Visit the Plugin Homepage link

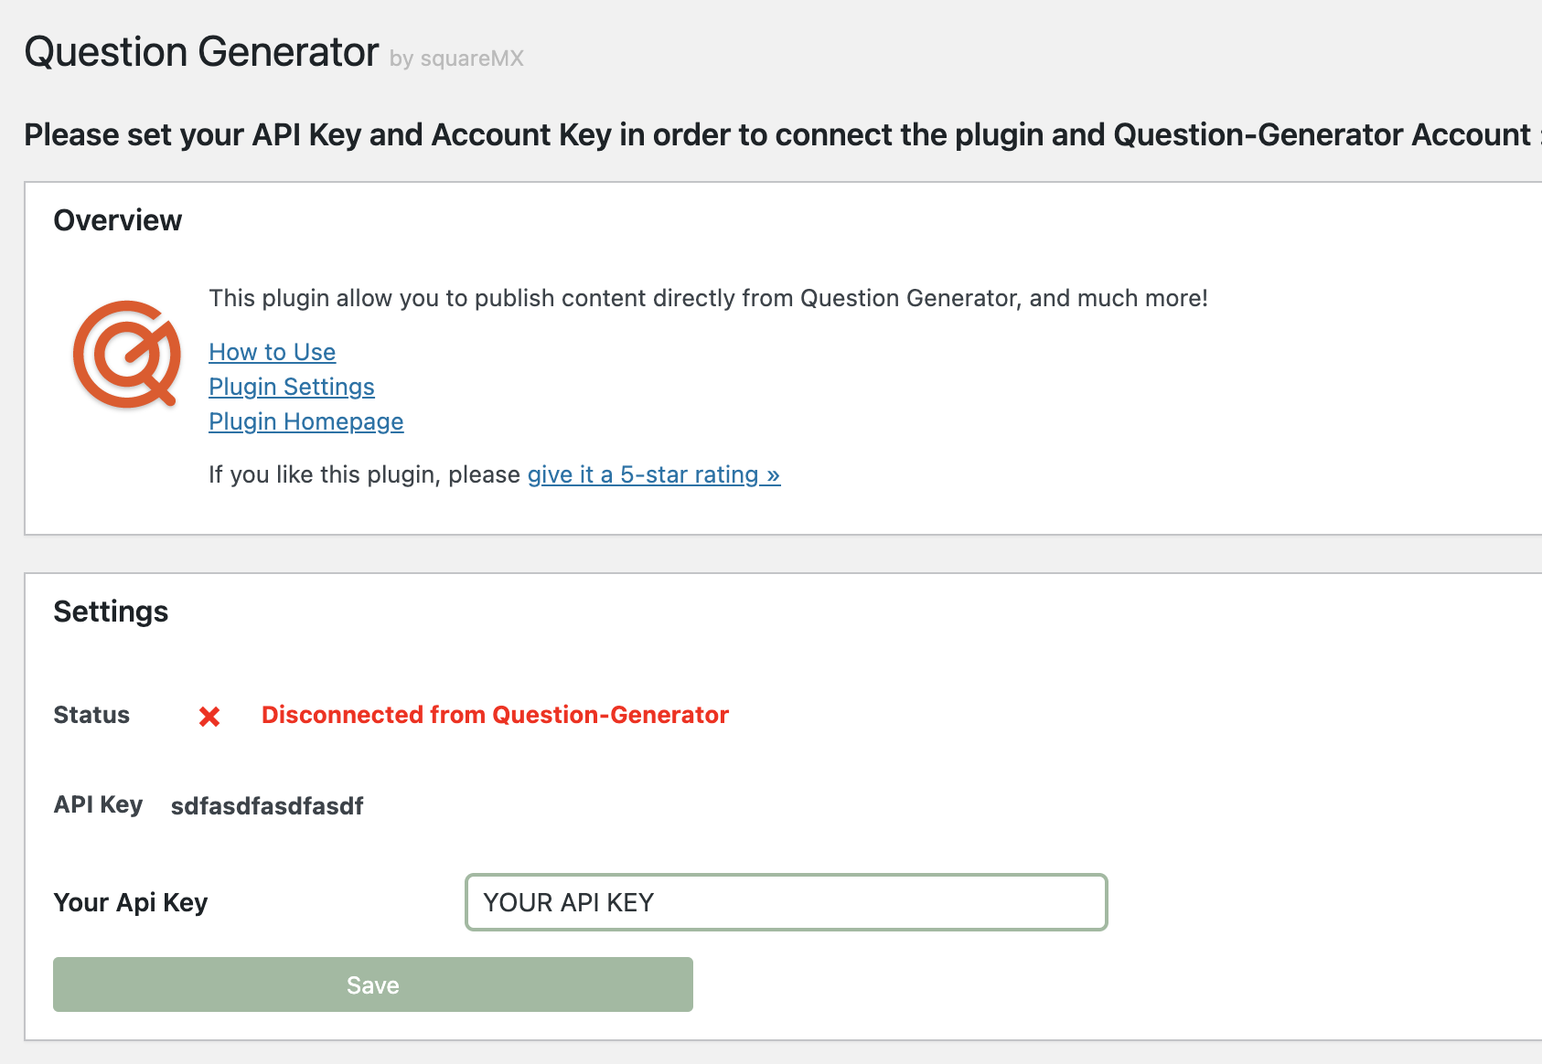(x=305, y=421)
